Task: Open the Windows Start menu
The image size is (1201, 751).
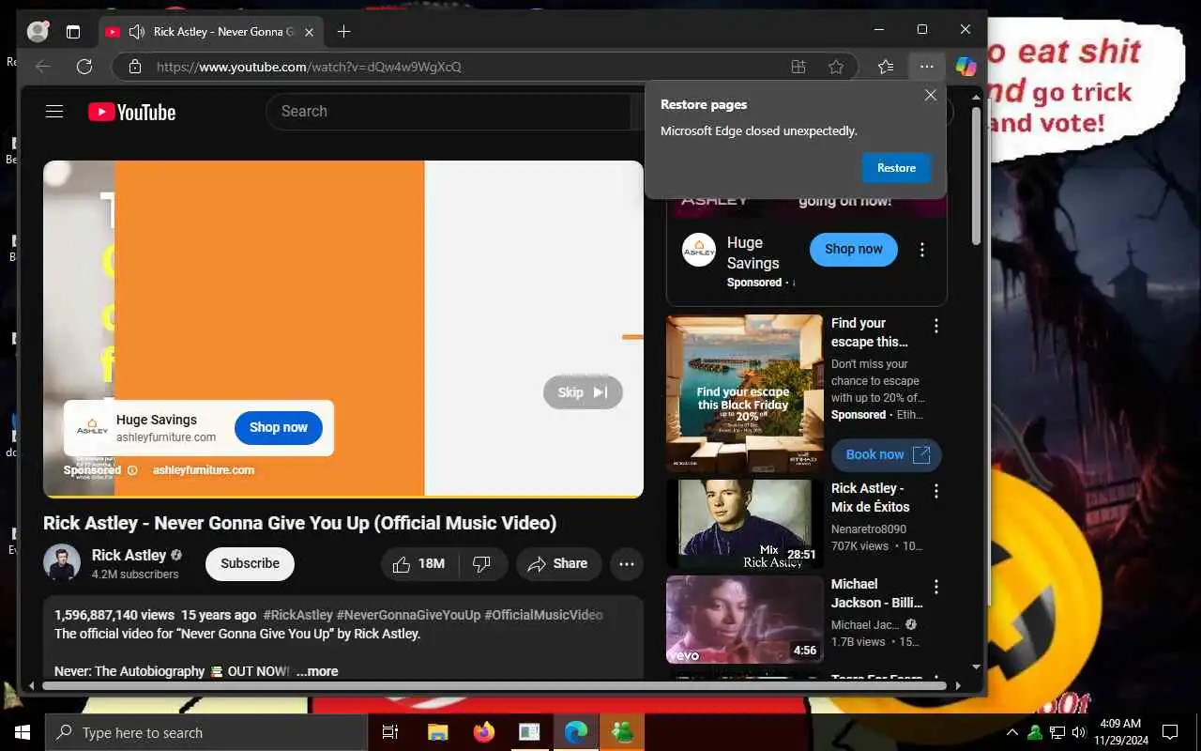Action: [23, 732]
